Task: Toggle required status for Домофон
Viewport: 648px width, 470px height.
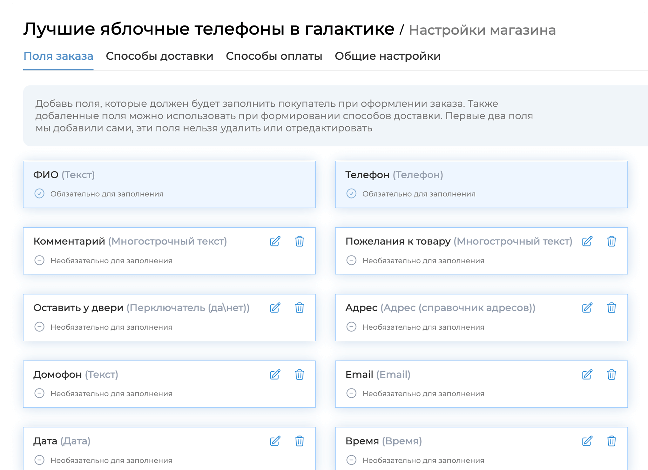Action: pyautogui.click(x=39, y=393)
